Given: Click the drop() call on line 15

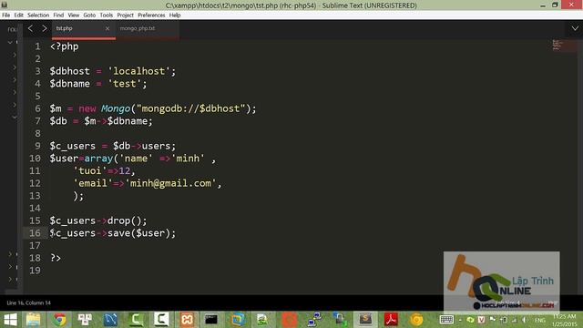Looking at the screenshot, I should click(124, 220).
